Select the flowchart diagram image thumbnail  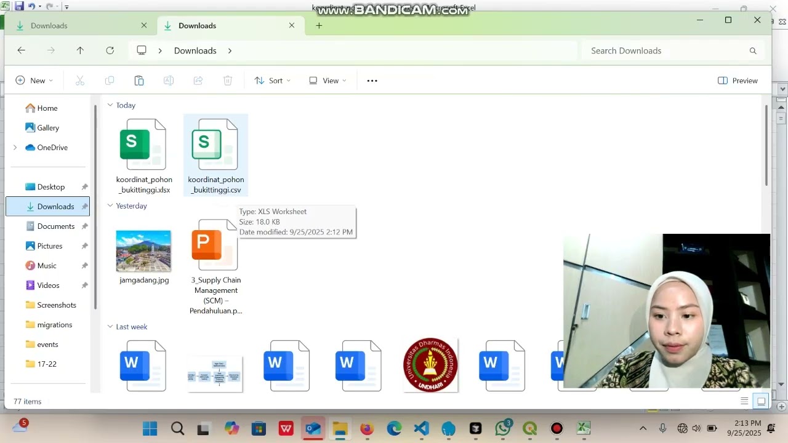pos(215,374)
